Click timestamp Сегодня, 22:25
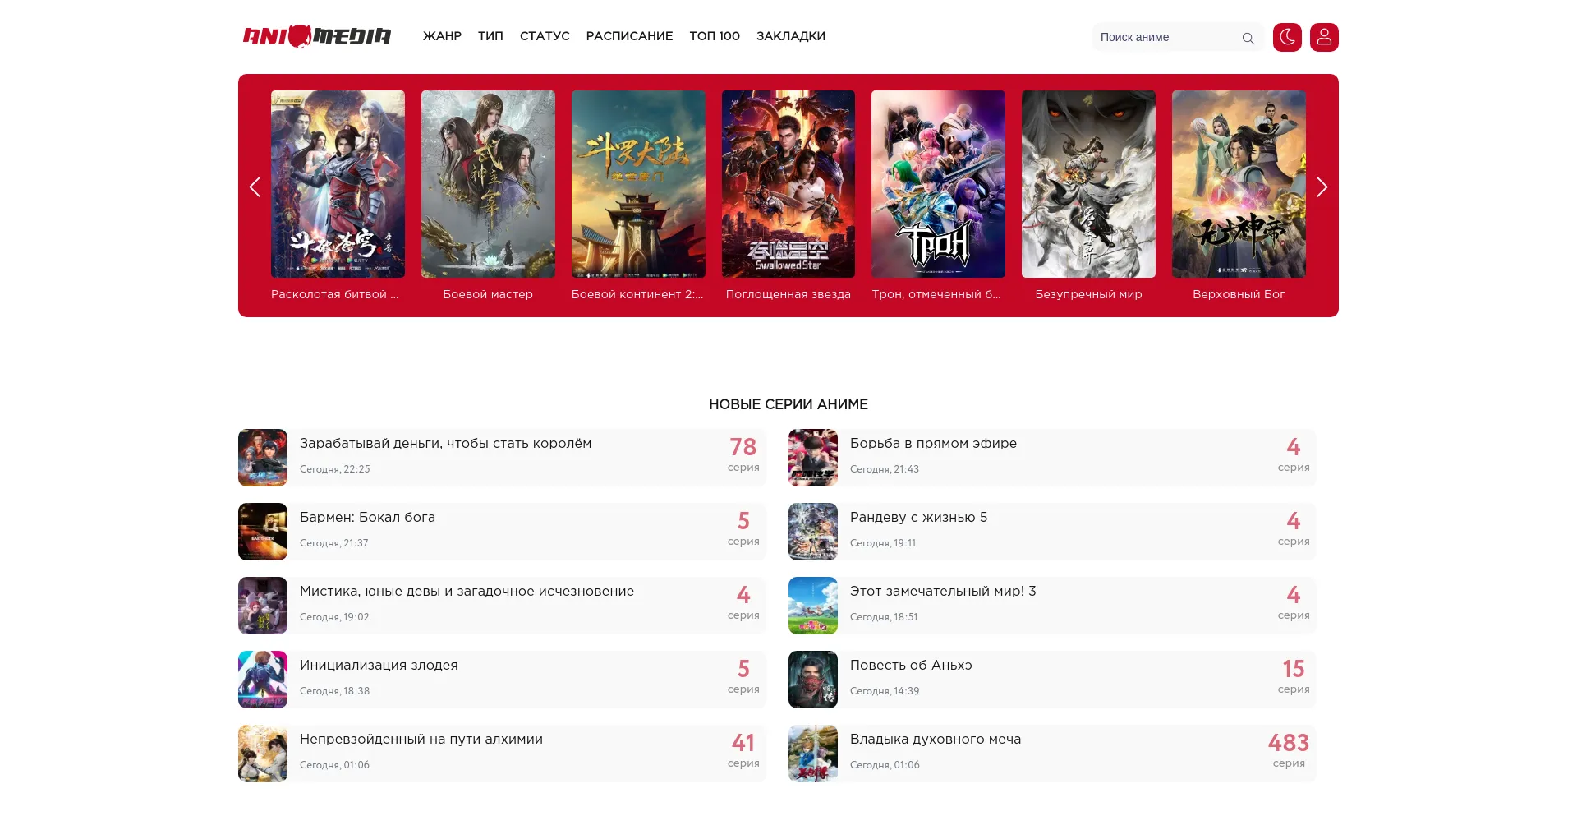 335,469
